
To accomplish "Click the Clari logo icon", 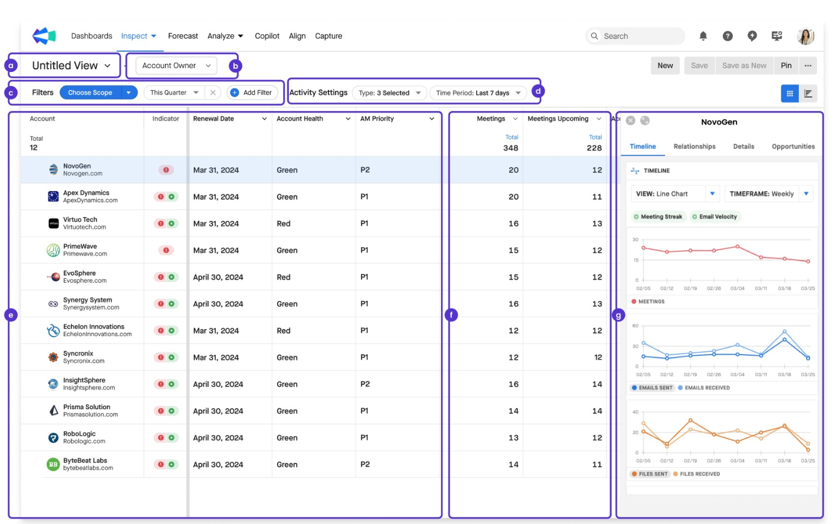I will [44, 36].
